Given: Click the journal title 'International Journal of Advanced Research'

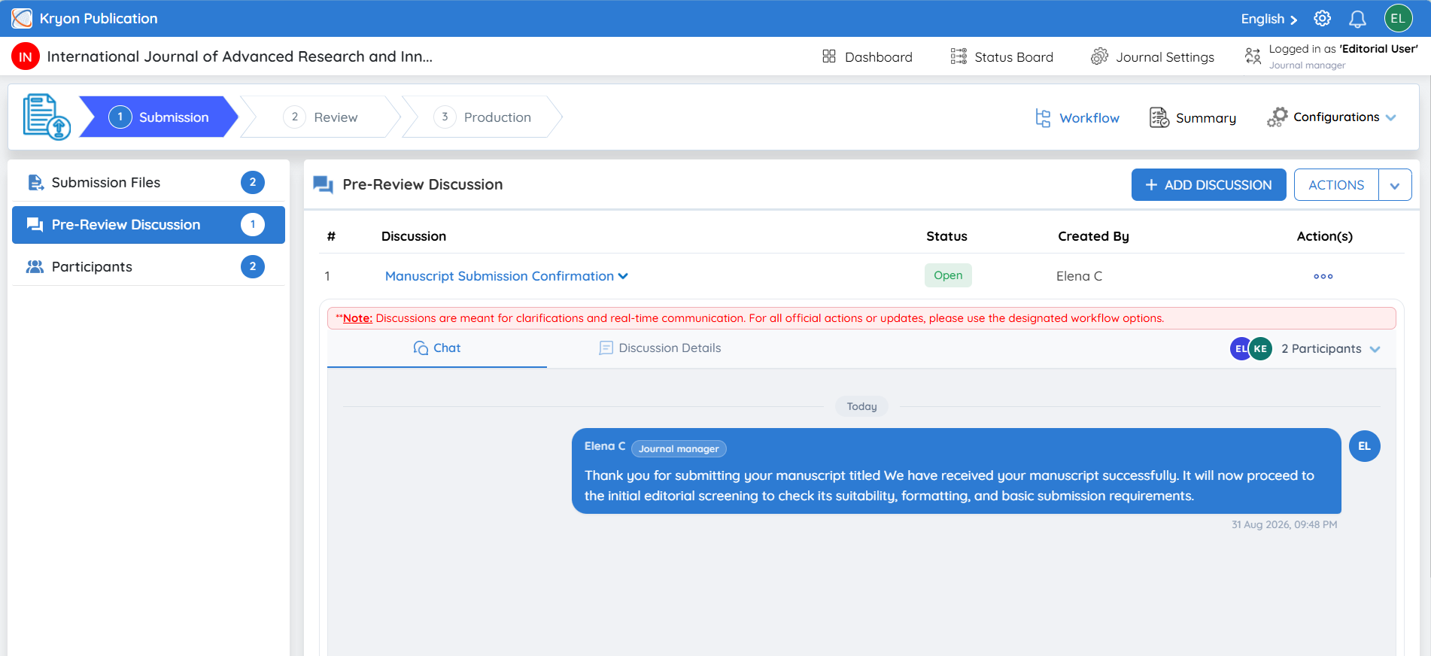Looking at the screenshot, I should (x=240, y=56).
